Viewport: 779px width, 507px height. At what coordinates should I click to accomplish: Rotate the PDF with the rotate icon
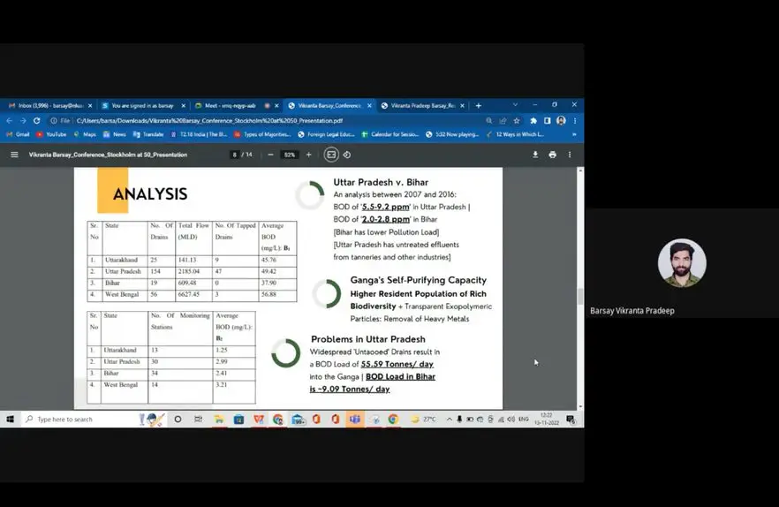346,155
